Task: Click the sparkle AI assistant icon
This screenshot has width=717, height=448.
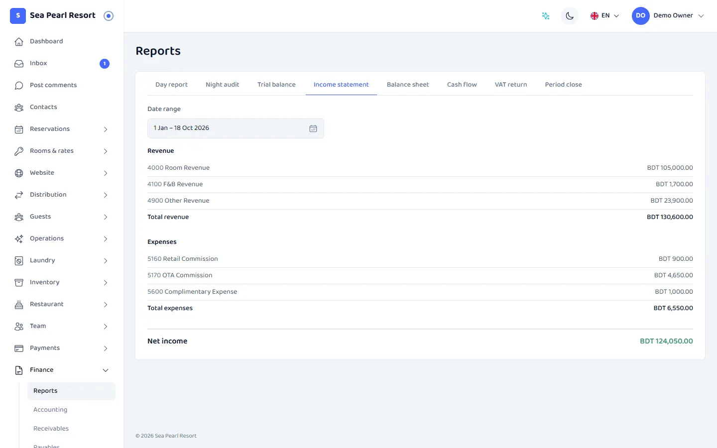Action: pos(546,16)
